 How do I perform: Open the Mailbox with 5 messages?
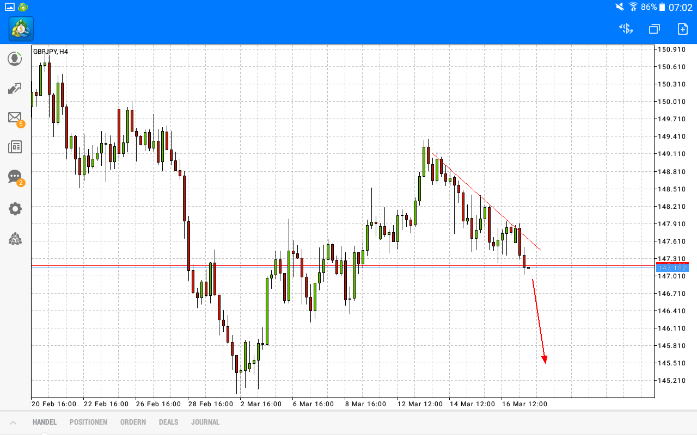pyautogui.click(x=15, y=117)
